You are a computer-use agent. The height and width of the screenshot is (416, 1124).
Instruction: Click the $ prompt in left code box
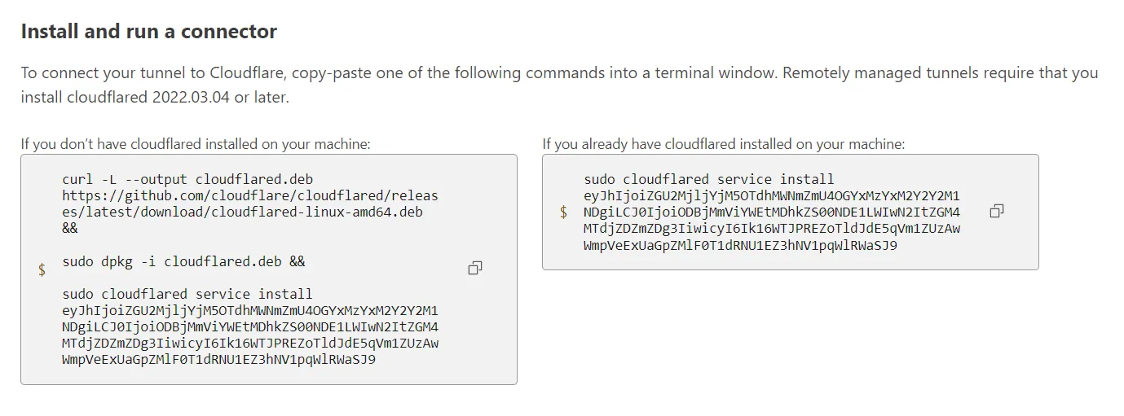tap(42, 269)
